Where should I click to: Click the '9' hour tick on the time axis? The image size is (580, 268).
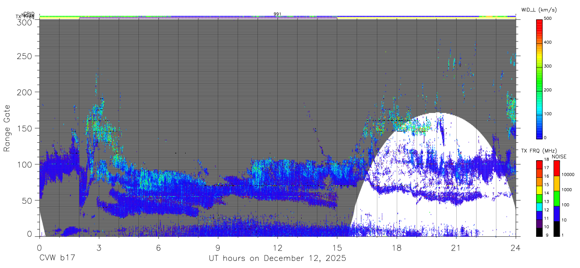pyautogui.click(x=218, y=247)
